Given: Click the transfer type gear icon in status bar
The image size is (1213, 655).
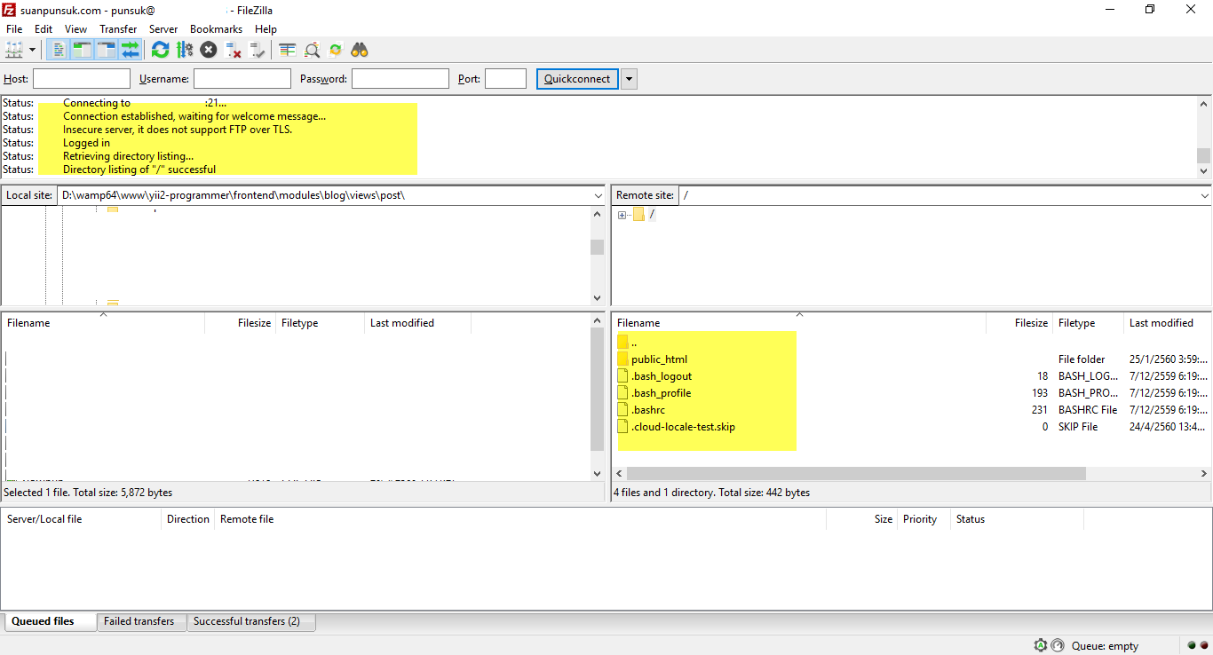Looking at the screenshot, I should coord(1041,645).
